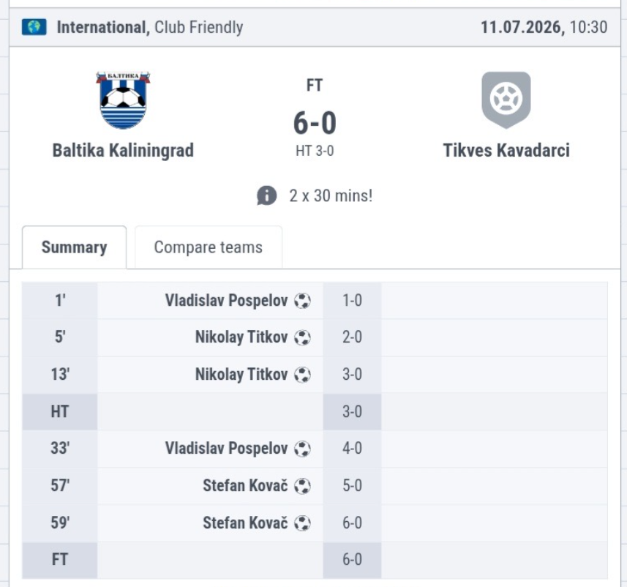Click the HT 3-0 summary row
The width and height of the screenshot is (627, 587).
pos(315,412)
